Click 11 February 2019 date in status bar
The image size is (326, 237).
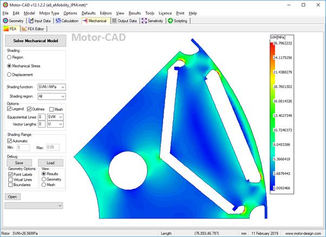click(265, 233)
